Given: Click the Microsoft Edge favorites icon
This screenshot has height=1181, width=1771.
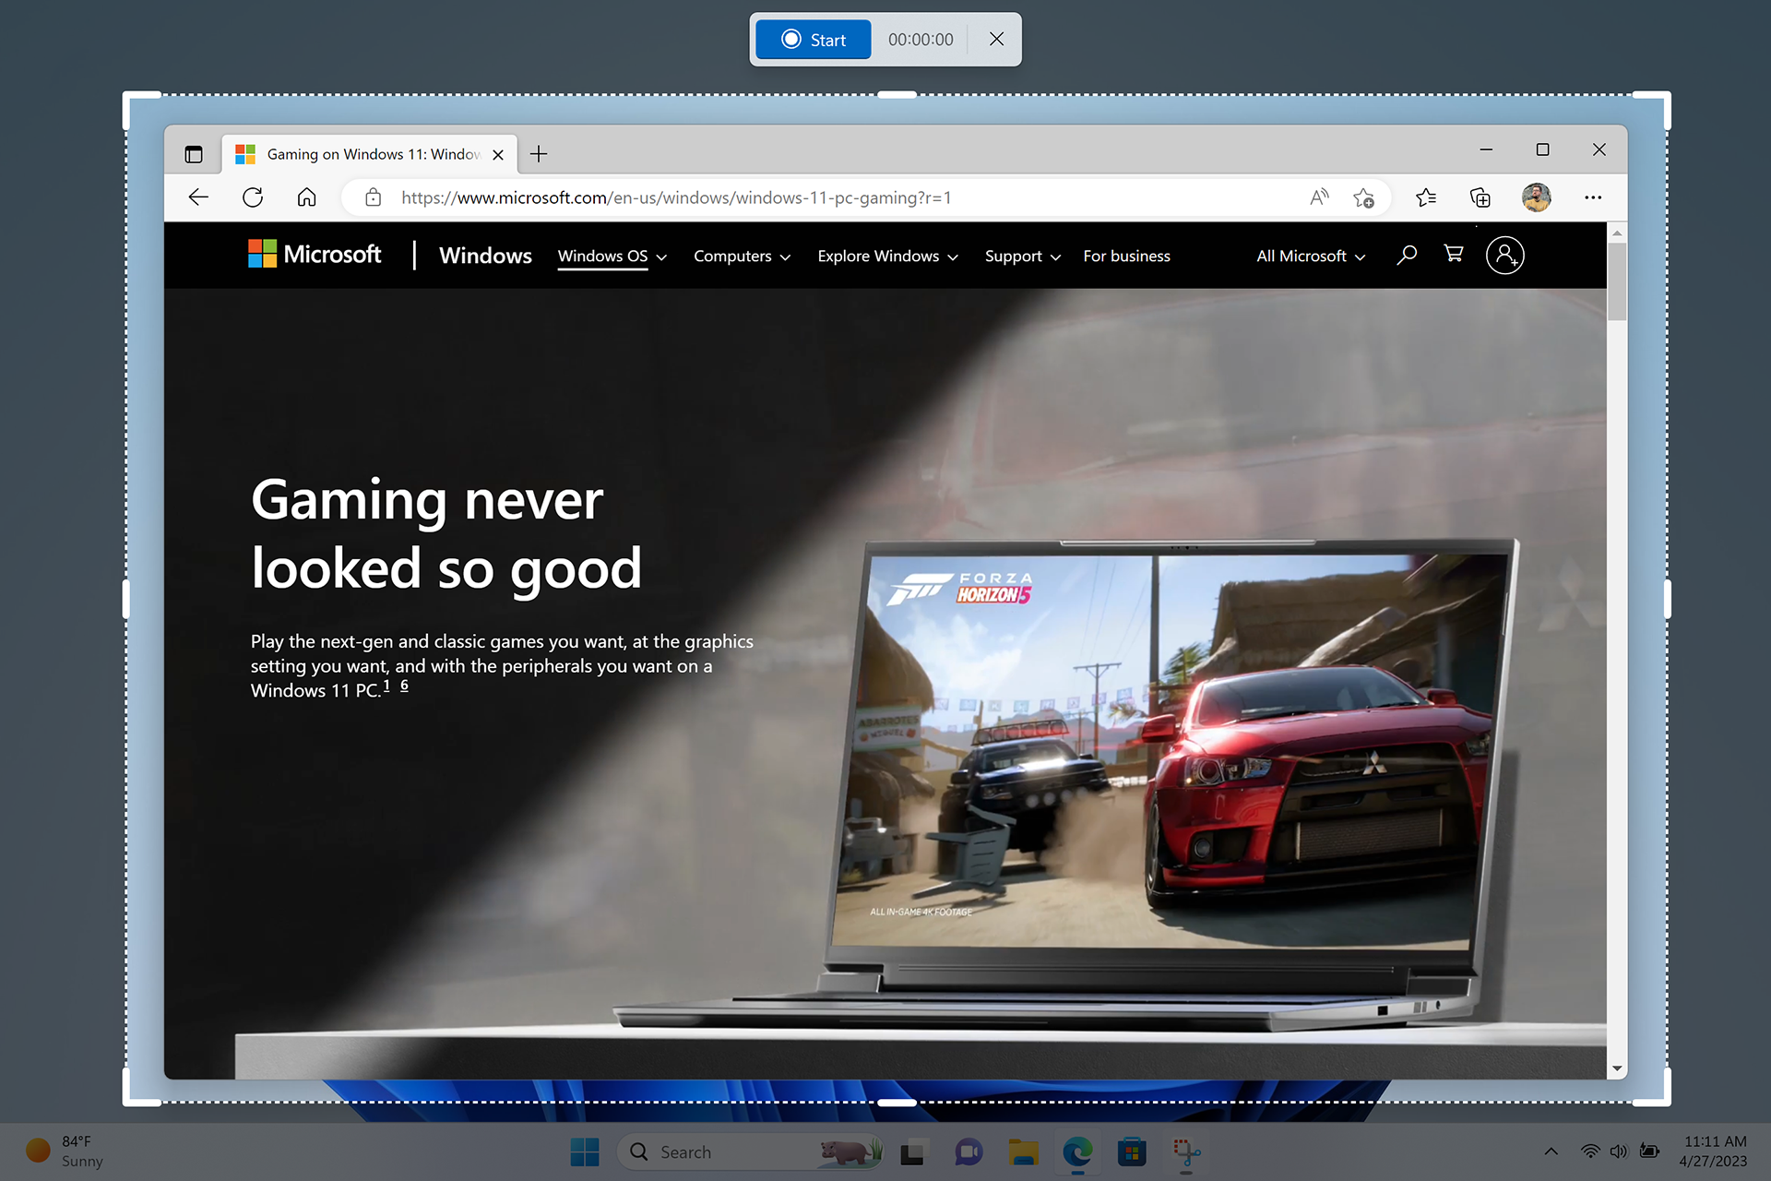Looking at the screenshot, I should [1426, 197].
